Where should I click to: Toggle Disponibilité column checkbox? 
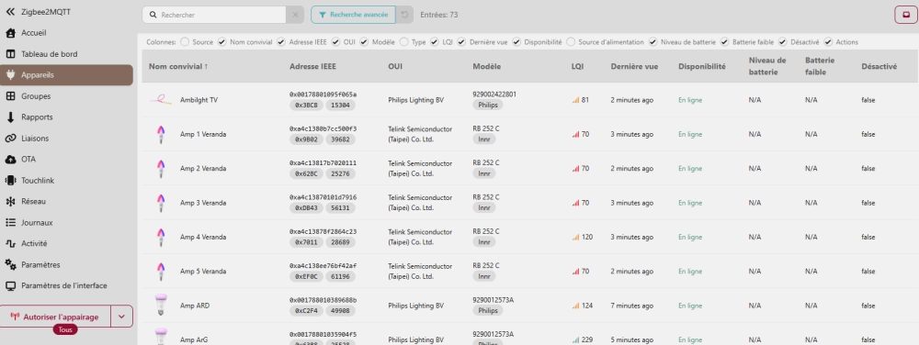click(516, 42)
